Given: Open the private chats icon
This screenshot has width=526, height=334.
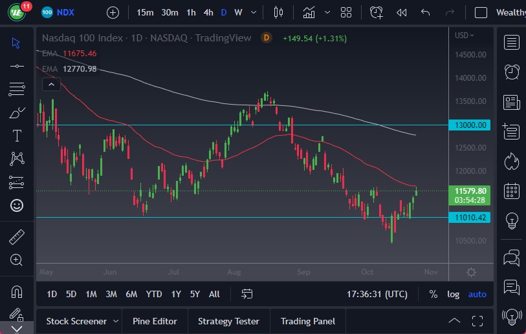Looking at the screenshot, I should click(x=512, y=287).
